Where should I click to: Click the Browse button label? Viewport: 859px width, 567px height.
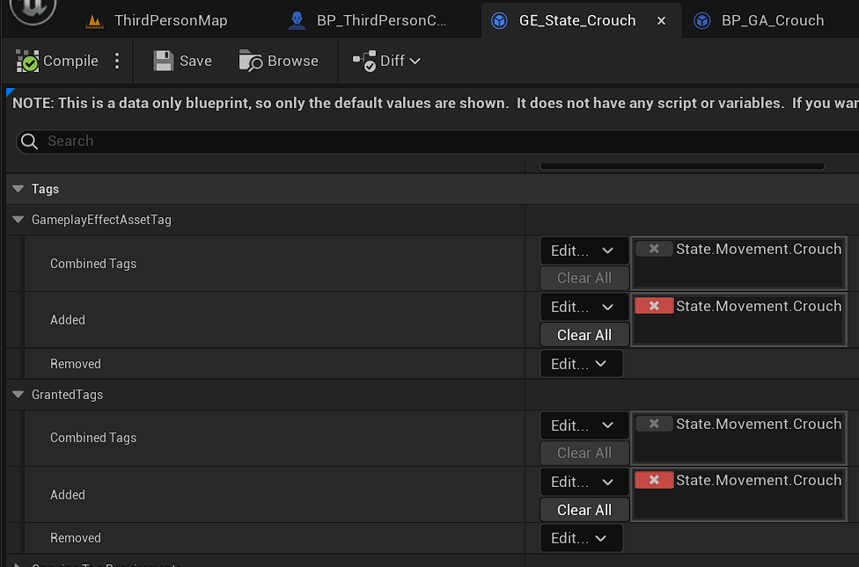tap(292, 61)
